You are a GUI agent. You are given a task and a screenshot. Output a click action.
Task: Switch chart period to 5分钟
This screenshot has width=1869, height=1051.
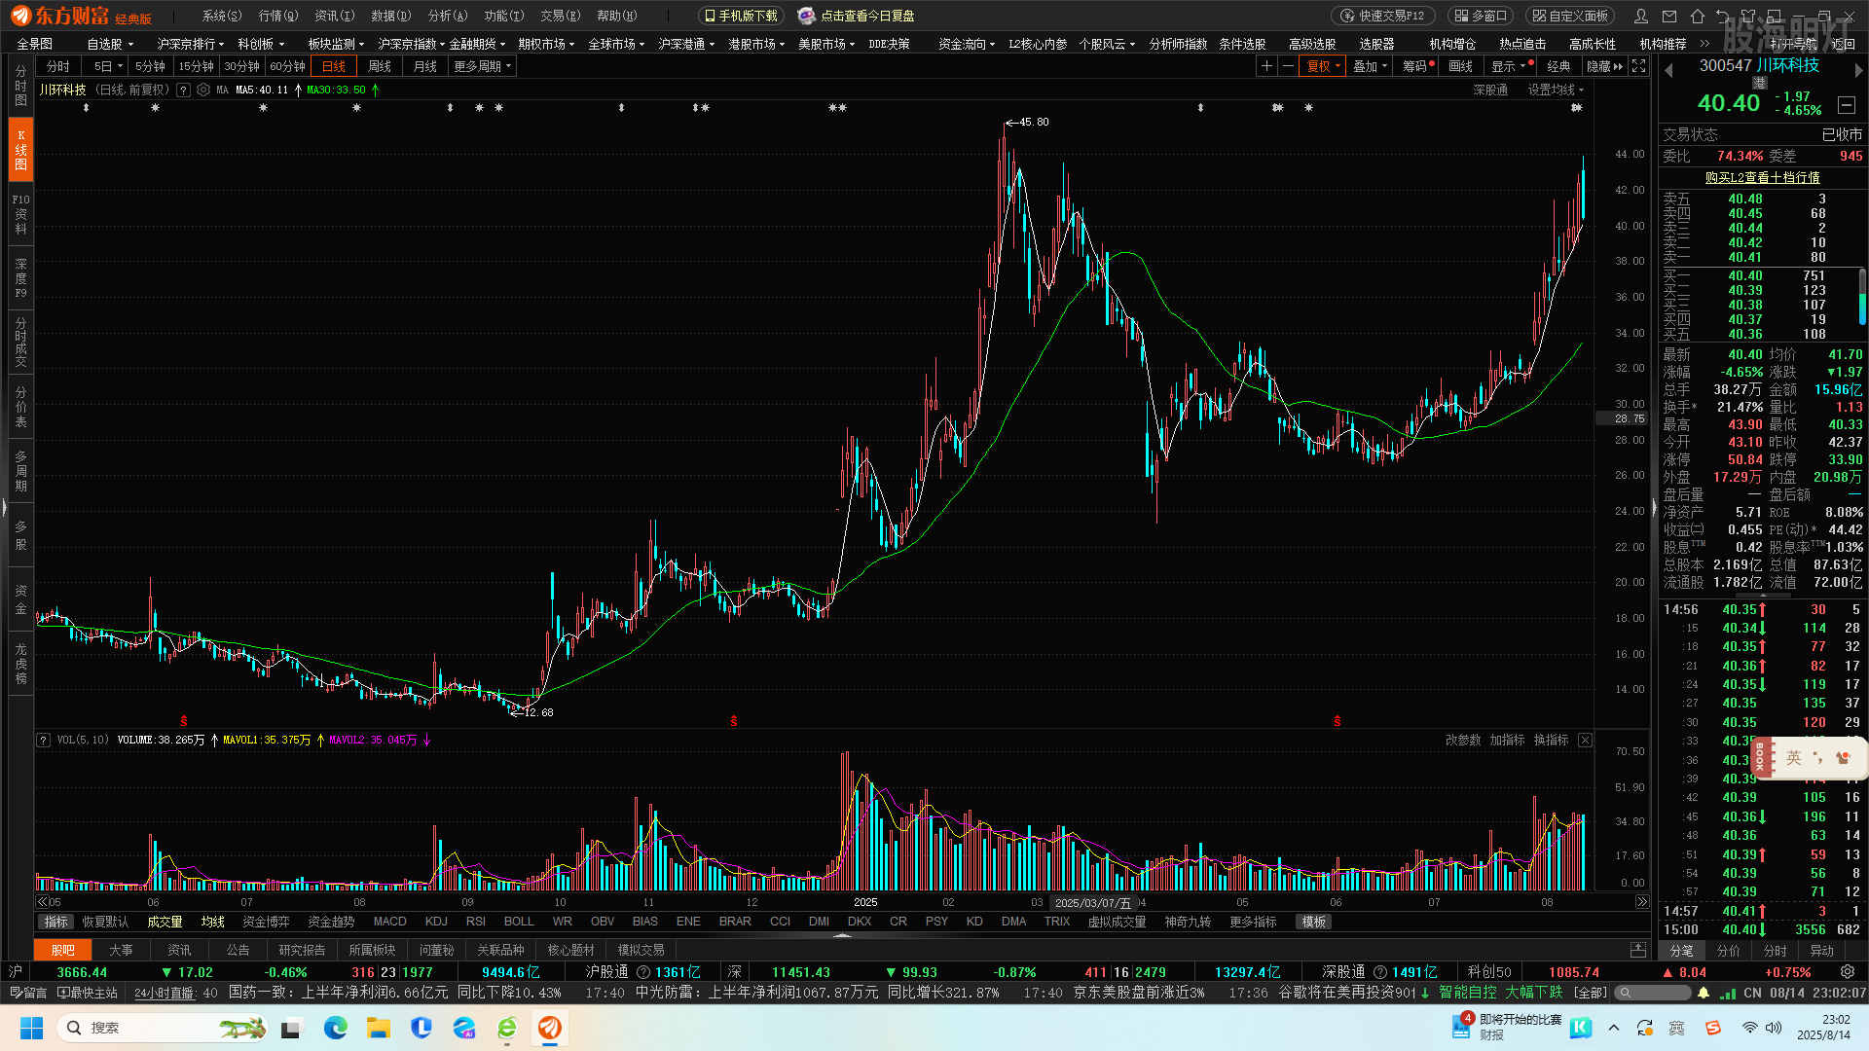(x=150, y=66)
